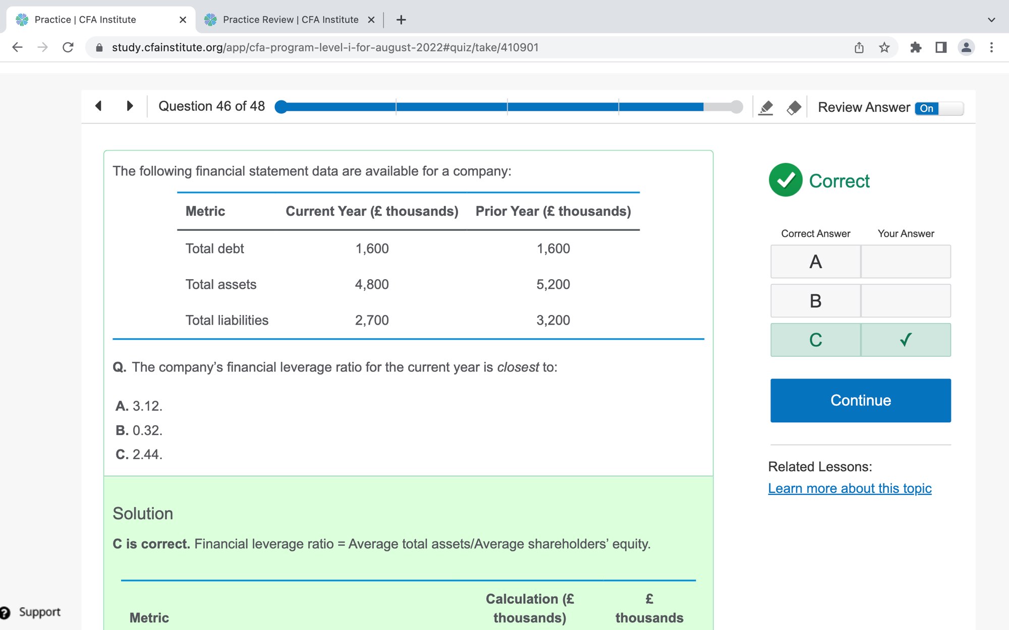Open Learn more about this topic link
This screenshot has width=1009, height=630.
(x=850, y=488)
